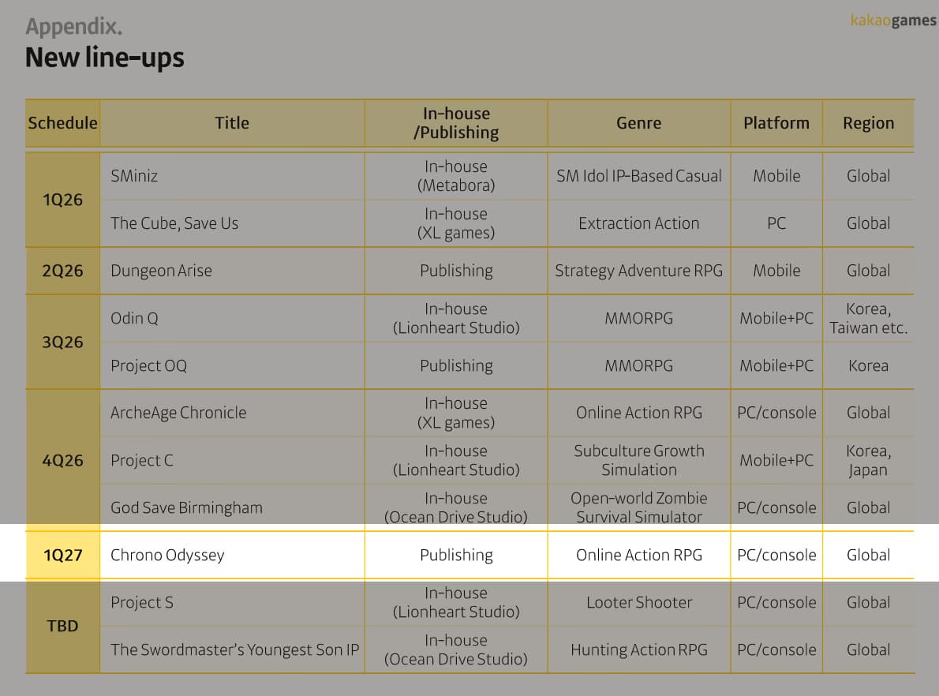Click 'Hunting Action RPG' genre cell
This screenshot has width=939, height=696.
point(639,650)
